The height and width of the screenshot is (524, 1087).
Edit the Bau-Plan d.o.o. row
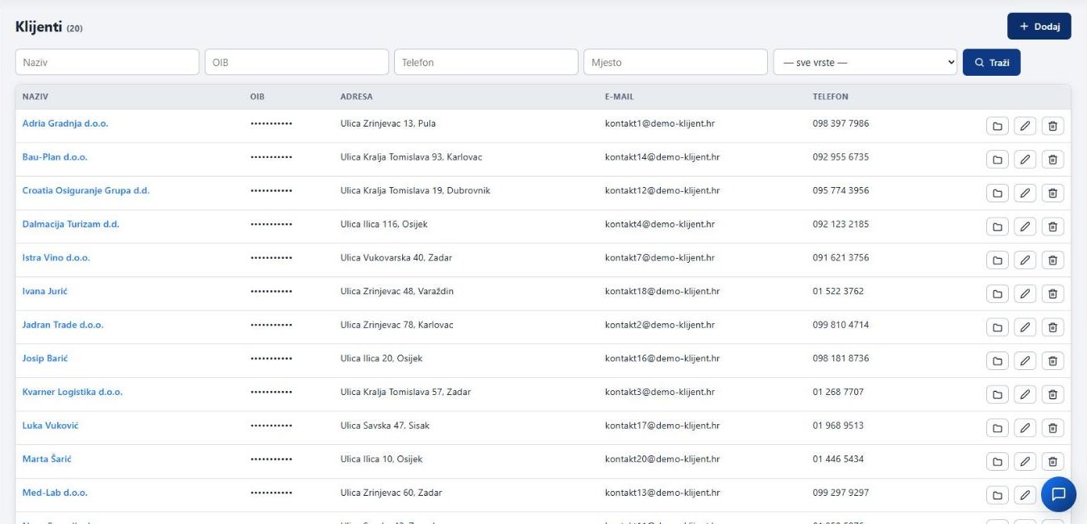tap(1025, 160)
